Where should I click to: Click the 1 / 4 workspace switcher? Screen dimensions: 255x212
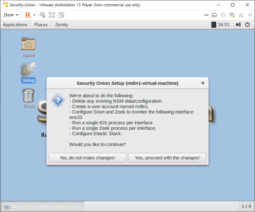click(246, 207)
